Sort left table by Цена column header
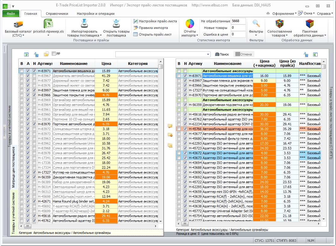This screenshot has width=336, height=246. coord(106,64)
